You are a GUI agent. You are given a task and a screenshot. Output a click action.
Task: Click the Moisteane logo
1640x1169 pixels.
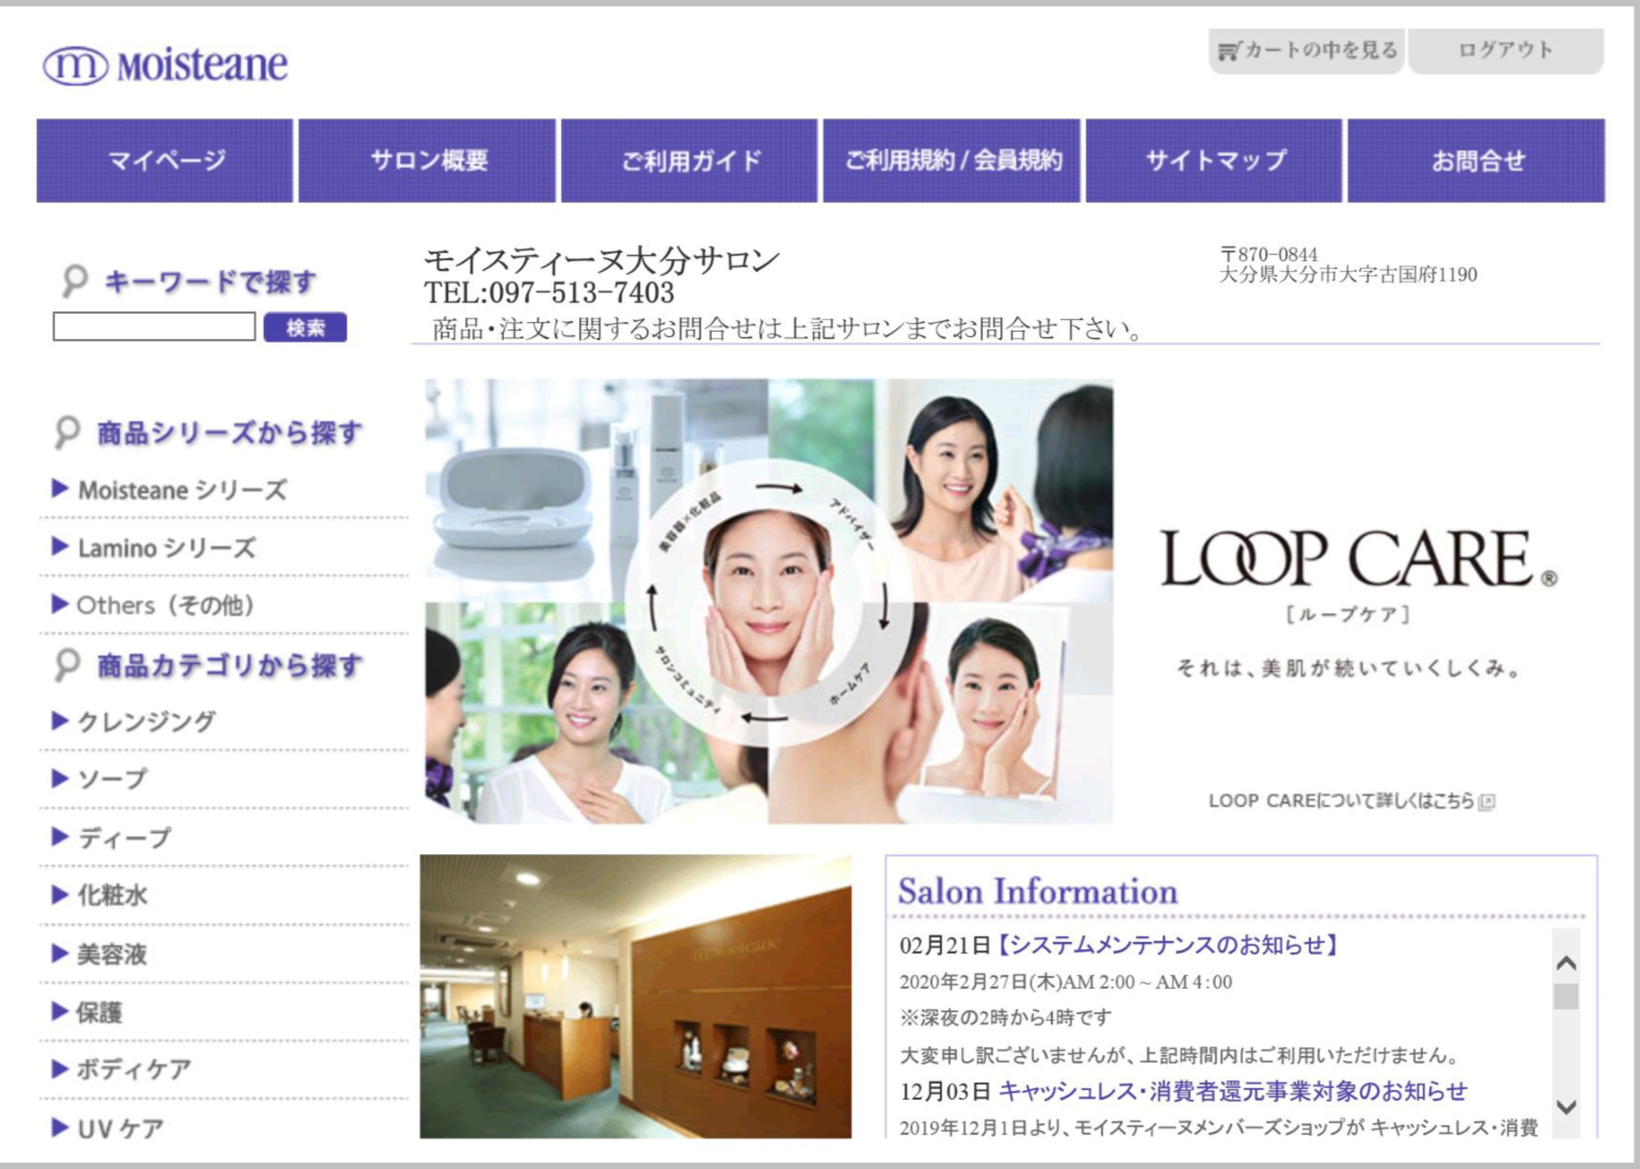coord(166,65)
